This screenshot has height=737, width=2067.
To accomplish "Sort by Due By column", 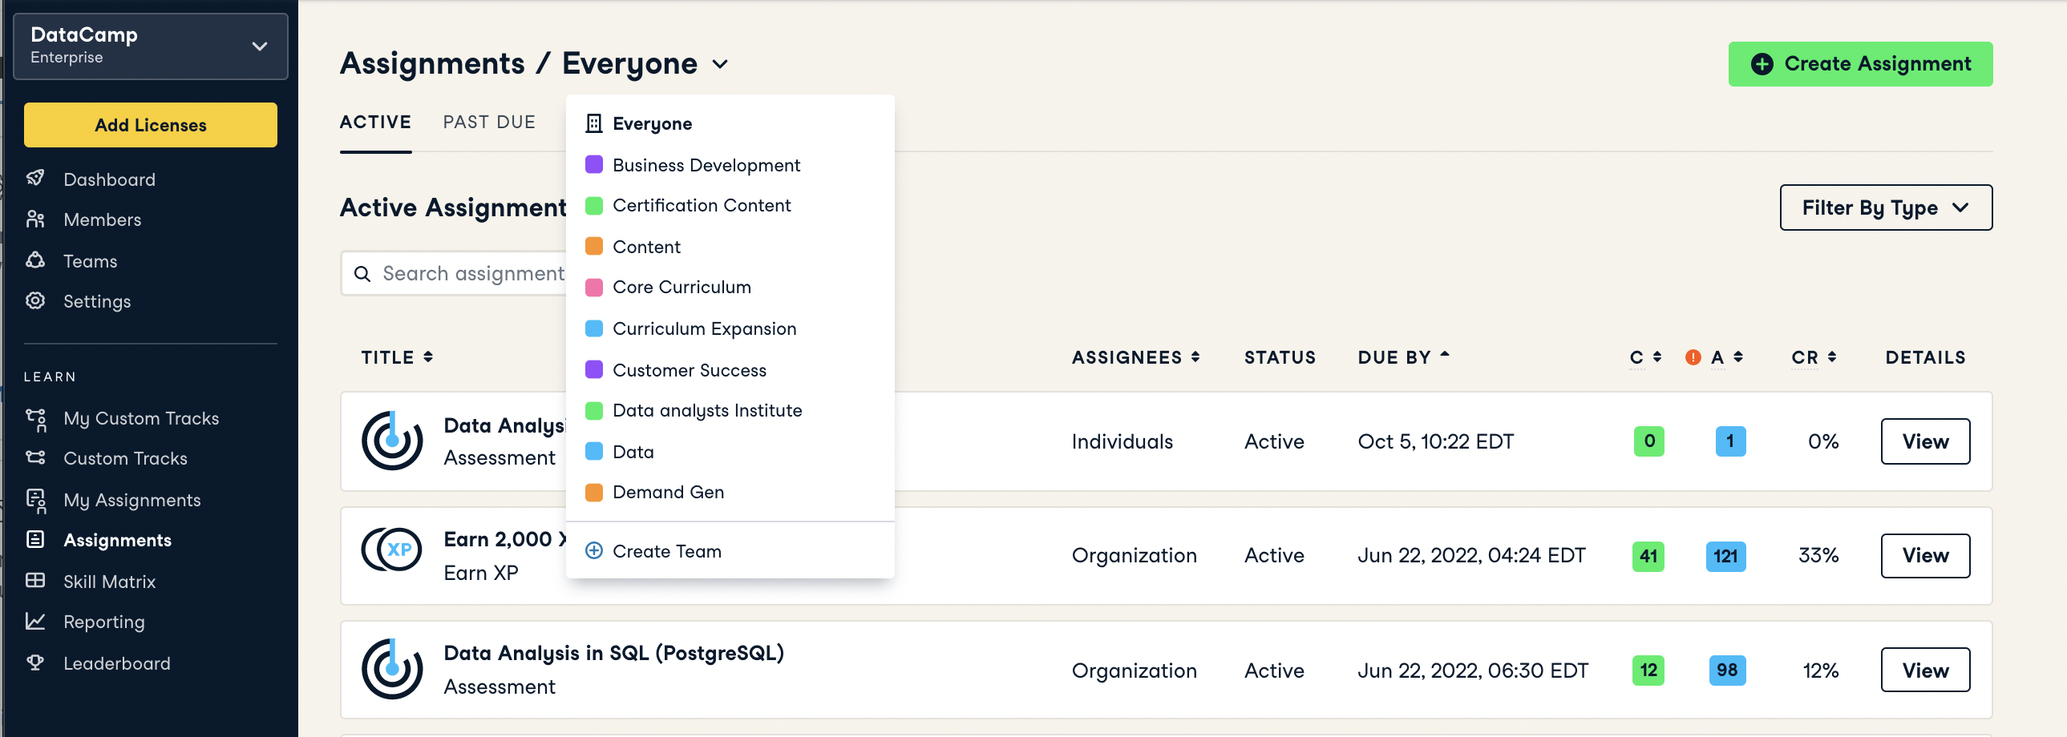I will 1403,357.
